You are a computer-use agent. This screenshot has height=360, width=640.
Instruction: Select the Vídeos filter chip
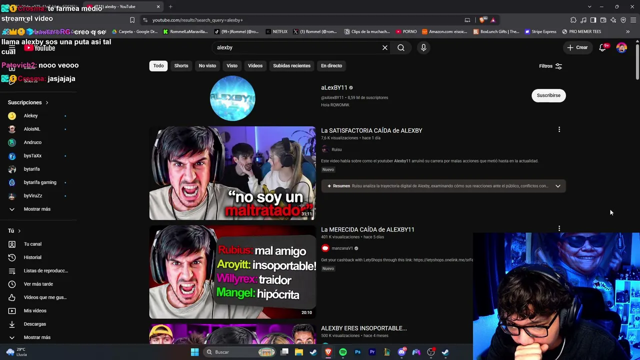(x=255, y=65)
